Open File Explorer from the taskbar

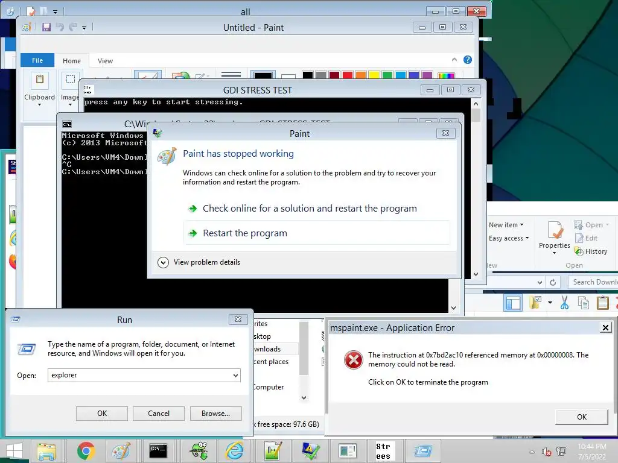click(46, 451)
